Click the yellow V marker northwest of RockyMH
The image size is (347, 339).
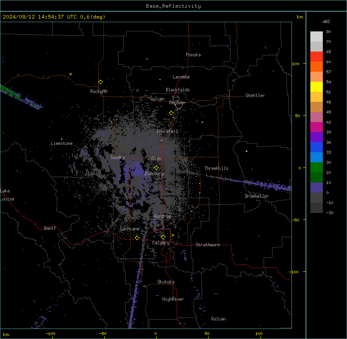click(x=70, y=74)
